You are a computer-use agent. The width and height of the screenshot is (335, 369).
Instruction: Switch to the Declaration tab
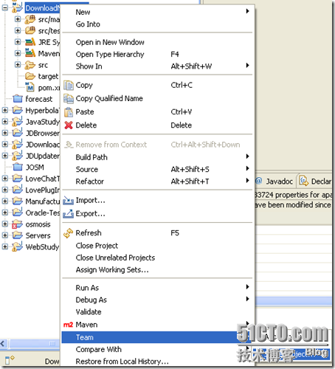tap(315, 182)
